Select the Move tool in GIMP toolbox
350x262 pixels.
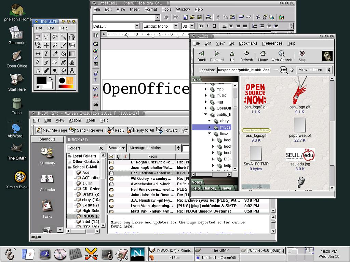pos(46,45)
